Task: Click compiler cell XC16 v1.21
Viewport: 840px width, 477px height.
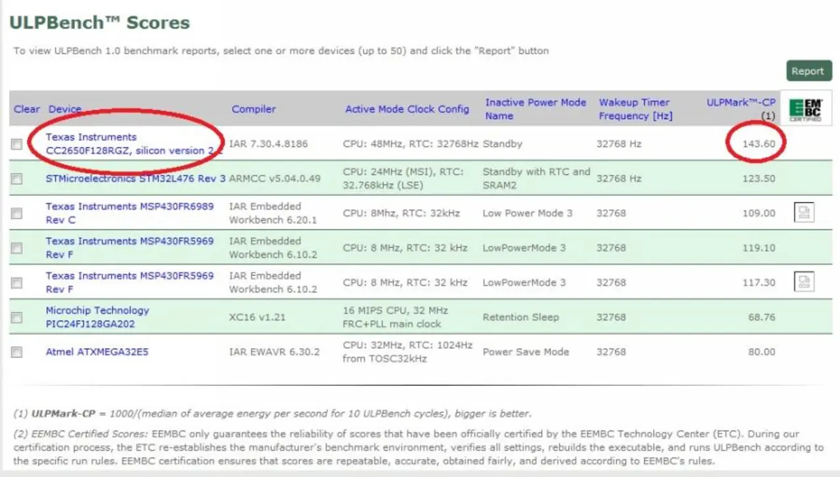Action: pos(256,317)
